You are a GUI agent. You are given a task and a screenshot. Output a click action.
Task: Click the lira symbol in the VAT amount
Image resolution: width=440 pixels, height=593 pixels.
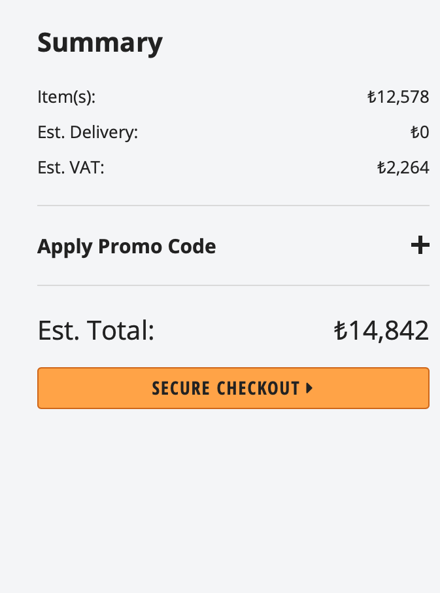[381, 168]
